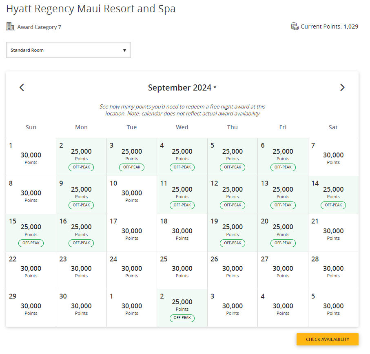The image size is (370, 354).
Task: Click the Current Points 1,029 text
Action: (x=330, y=27)
